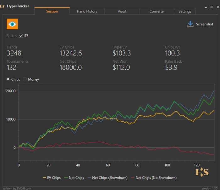This screenshot has width=220, height=190.
Task: Click the Stakes label
Action: pos(12,36)
